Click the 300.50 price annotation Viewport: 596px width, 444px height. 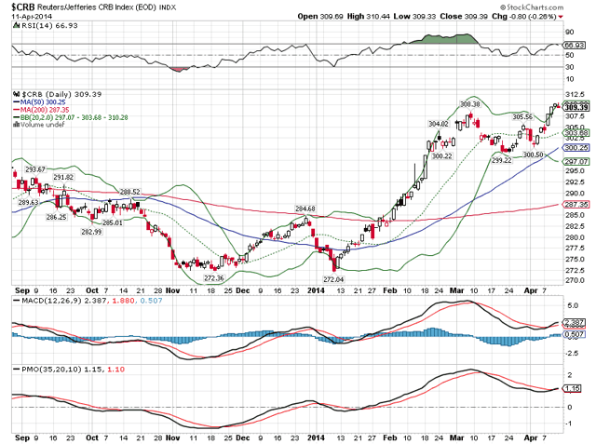tap(533, 155)
